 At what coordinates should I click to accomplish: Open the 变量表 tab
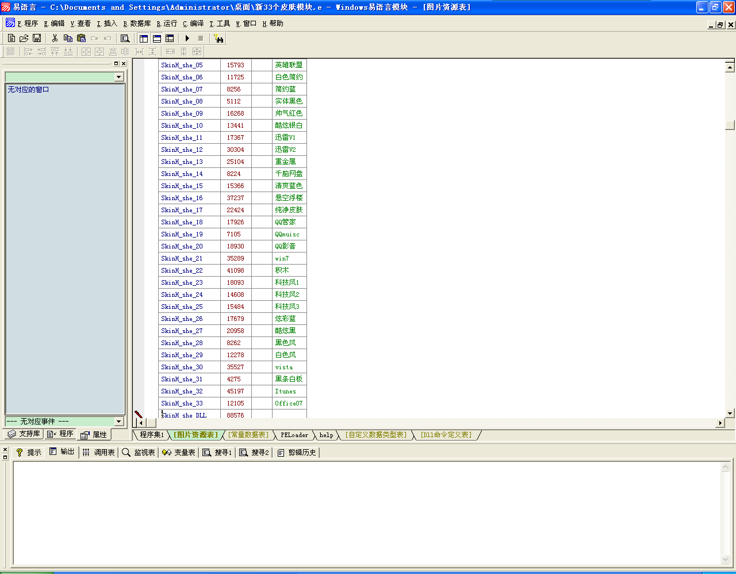tap(178, 452)
